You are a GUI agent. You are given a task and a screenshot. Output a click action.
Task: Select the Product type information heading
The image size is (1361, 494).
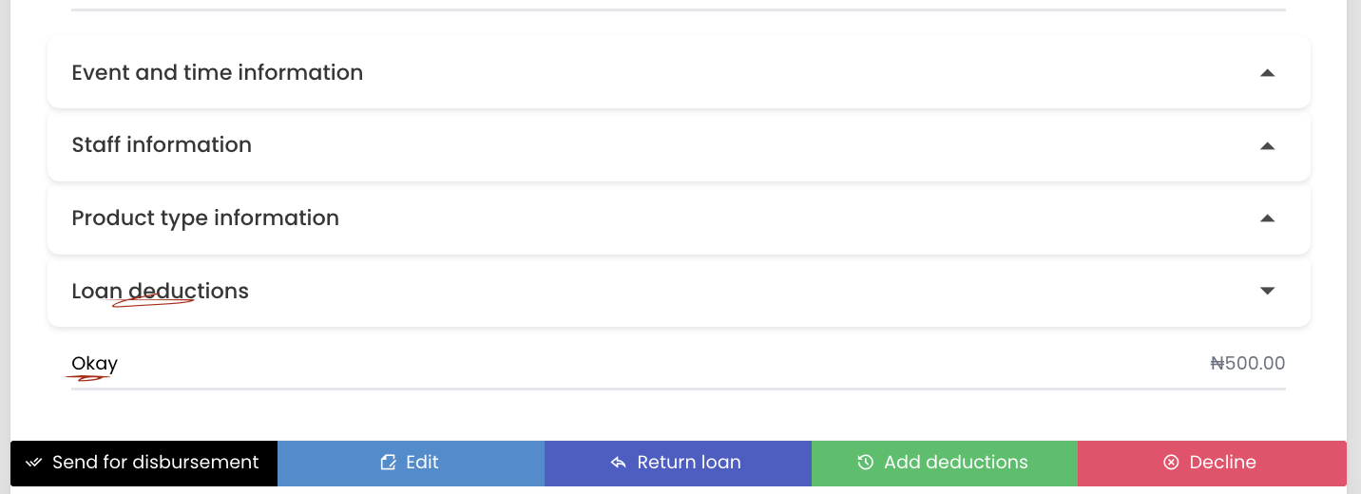(205, 218)
